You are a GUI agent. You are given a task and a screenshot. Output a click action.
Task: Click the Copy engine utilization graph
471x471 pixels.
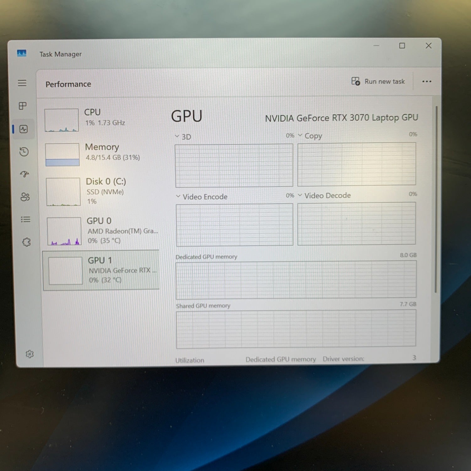pos(357,164)
